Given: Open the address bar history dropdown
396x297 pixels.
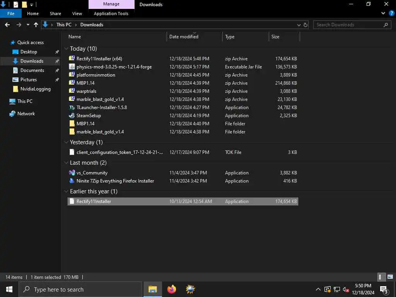Looking at the screenshot, I should coord(299,25).
